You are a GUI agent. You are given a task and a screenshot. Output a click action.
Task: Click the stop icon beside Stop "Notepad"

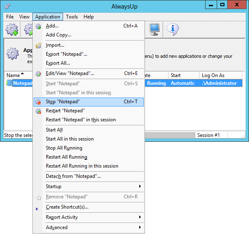click(x=38, y=102)
